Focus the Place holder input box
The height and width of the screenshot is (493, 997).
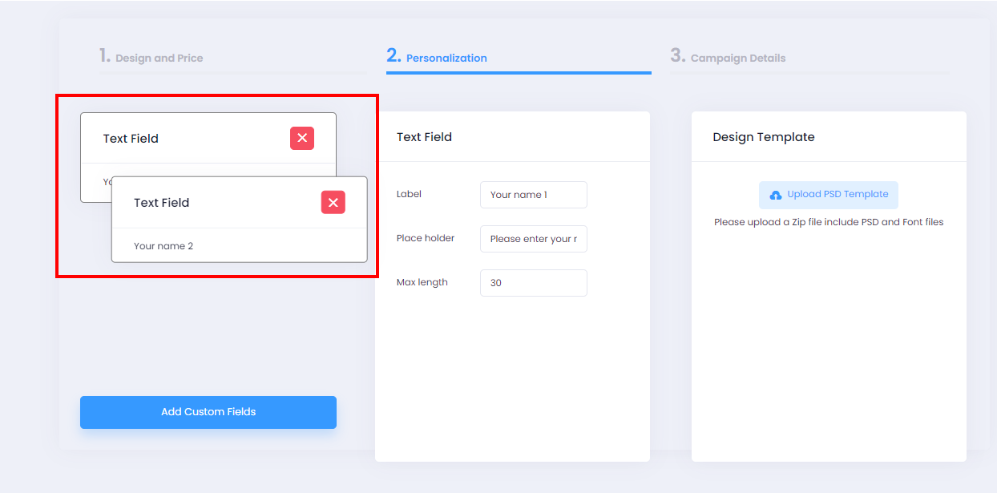click(x=534, y=239)
